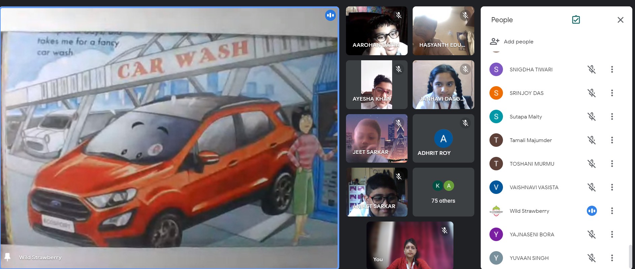Viewport: 635px width, 269px height.
Task: Mute YUVAAN SINGH microphone
Action: click(592, 258)
